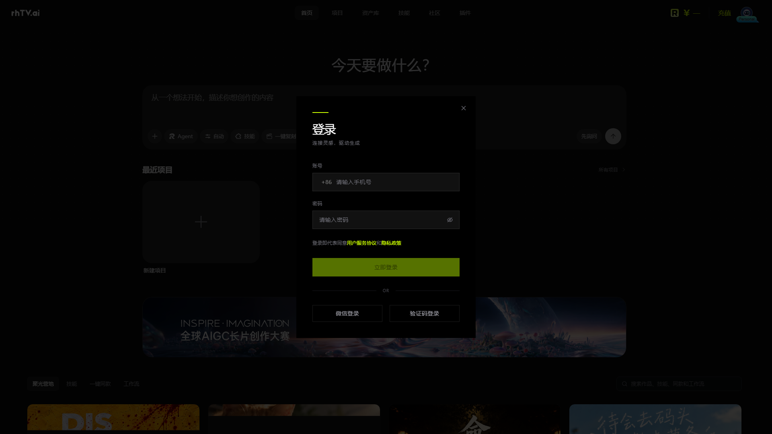
Task: Click the 新建项目 label
Action: [x=155, y=270]
